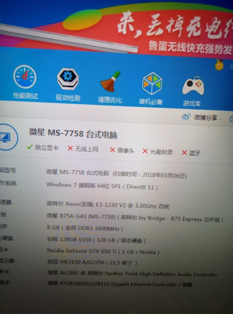
Task: Open the 装机必备 cube icon
Action: [152, 83]
